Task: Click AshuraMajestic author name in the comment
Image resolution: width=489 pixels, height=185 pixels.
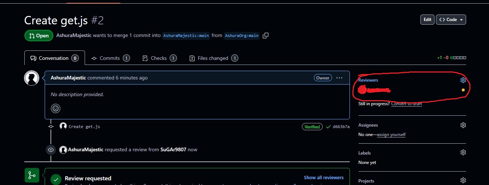Action: tap(68, 78)
